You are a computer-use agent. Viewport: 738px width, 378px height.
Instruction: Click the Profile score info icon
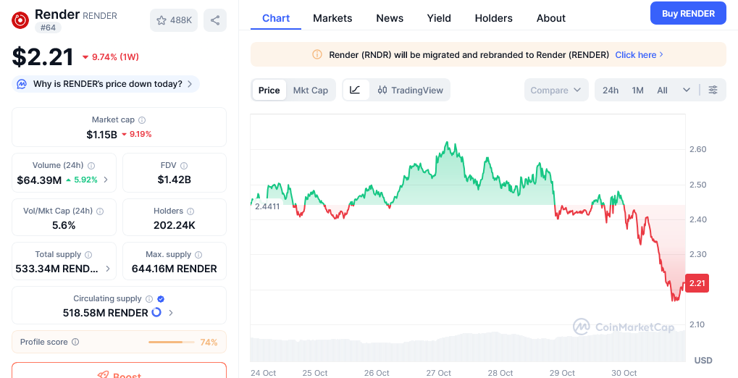tap(75, 342)
